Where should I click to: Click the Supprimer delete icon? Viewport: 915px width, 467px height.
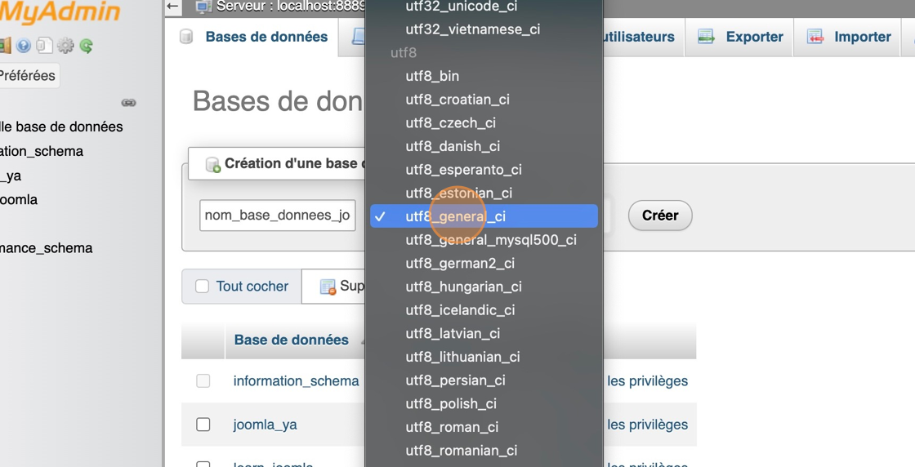coord(328,287)
